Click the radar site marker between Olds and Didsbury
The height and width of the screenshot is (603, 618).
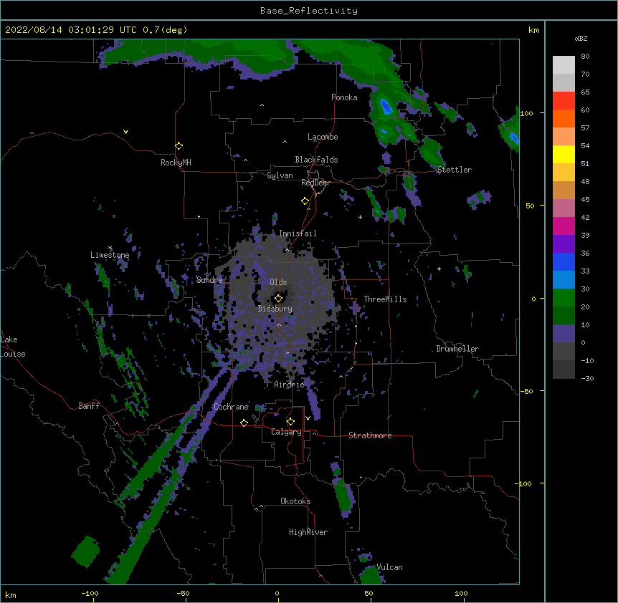tap(279, 298)
